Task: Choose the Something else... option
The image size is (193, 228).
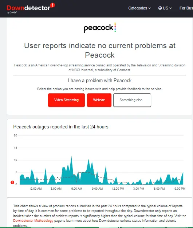Action: pyautogui.click(x=132, y=100)
